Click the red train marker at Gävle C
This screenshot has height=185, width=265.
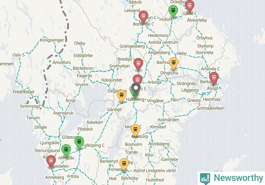click(189, 6)
